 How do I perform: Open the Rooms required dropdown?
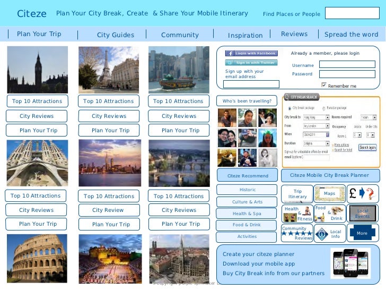click(369, 117)
